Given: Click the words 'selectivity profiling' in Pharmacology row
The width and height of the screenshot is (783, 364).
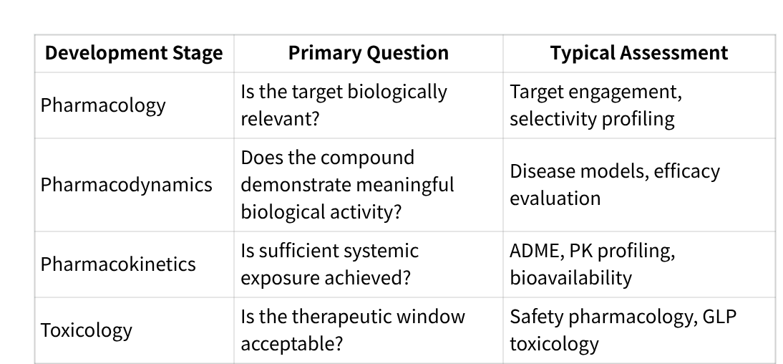Looking at the screenshot, I should pos(592,119).
